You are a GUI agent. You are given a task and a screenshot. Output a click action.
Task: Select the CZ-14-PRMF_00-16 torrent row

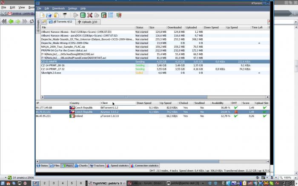coord(155,66)
